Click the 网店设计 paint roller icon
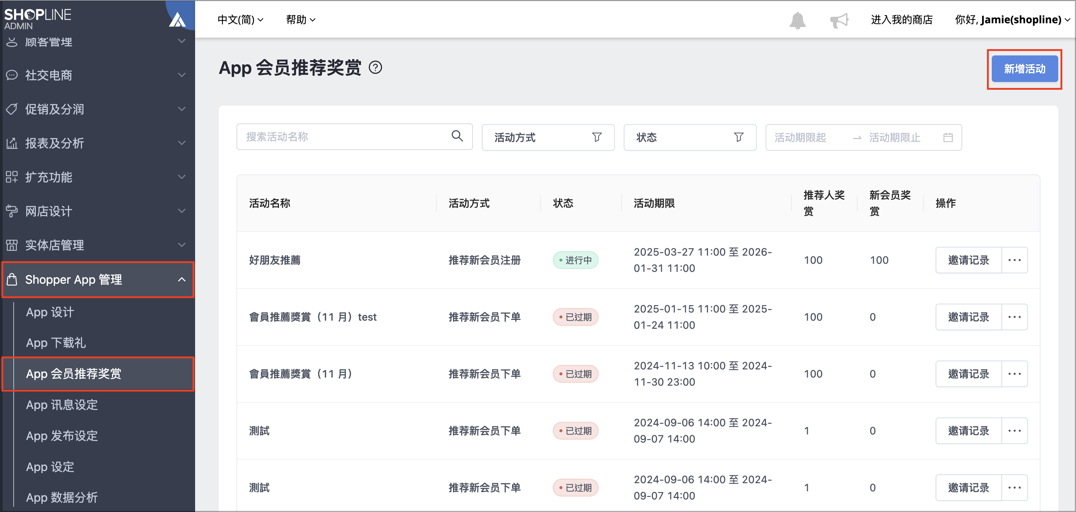 pos(12,211)
